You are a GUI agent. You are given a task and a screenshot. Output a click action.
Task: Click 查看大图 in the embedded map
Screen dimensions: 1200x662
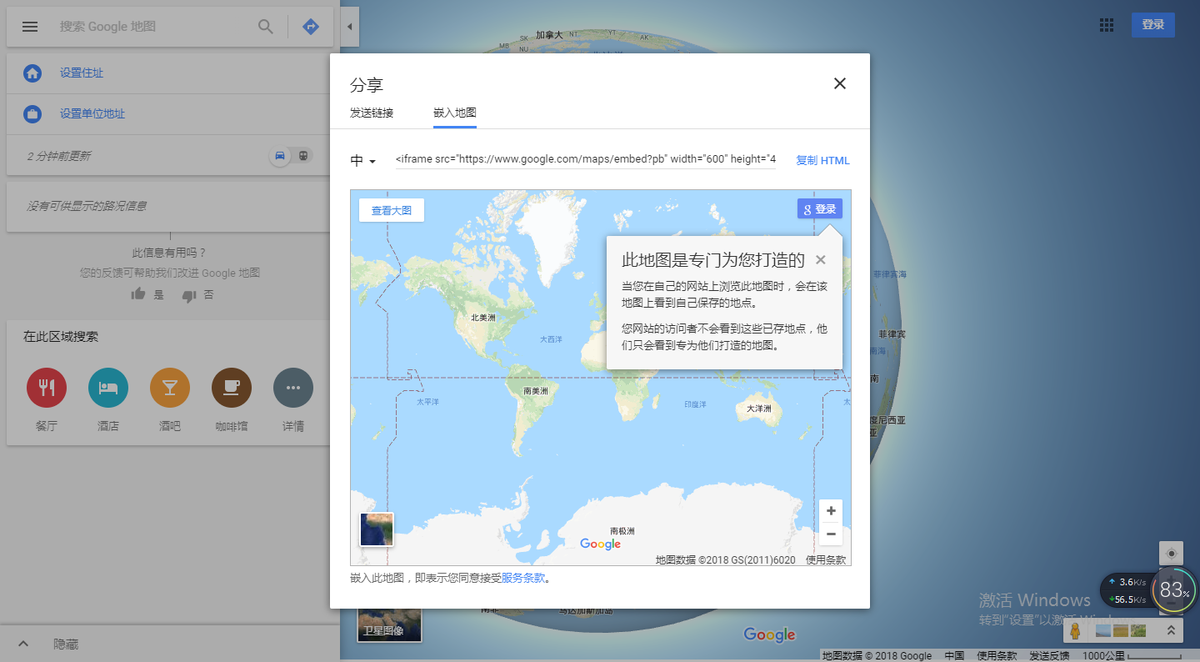tap(392, 210)
